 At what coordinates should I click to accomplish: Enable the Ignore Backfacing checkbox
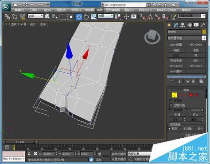[171, 105]
